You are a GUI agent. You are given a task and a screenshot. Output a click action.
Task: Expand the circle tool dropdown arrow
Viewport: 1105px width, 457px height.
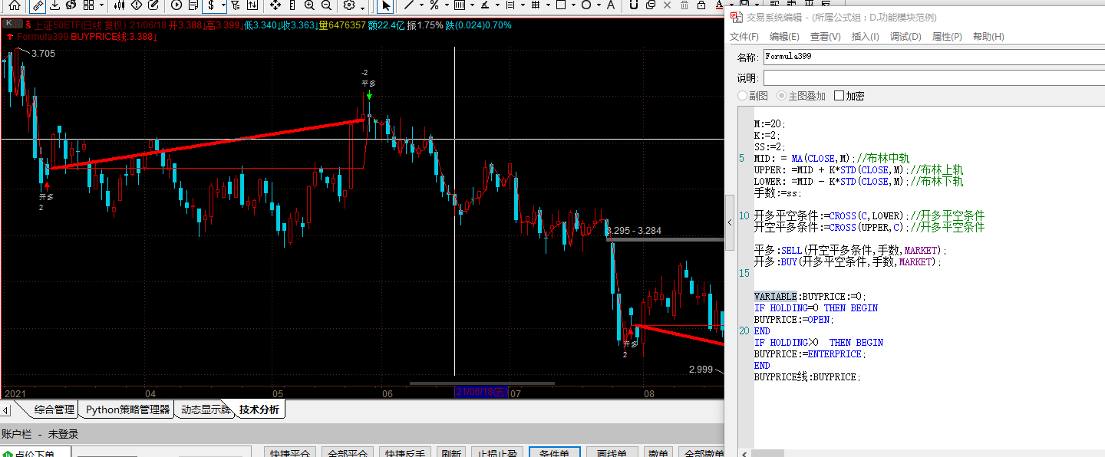coord(599,5)
